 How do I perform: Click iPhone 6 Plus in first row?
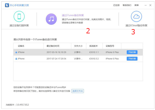112,52
